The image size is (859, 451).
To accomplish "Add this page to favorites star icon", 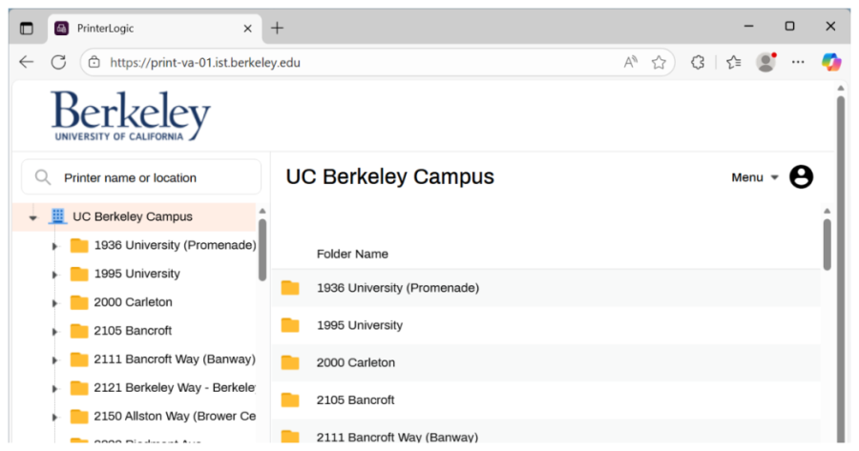I will point(659,62).
